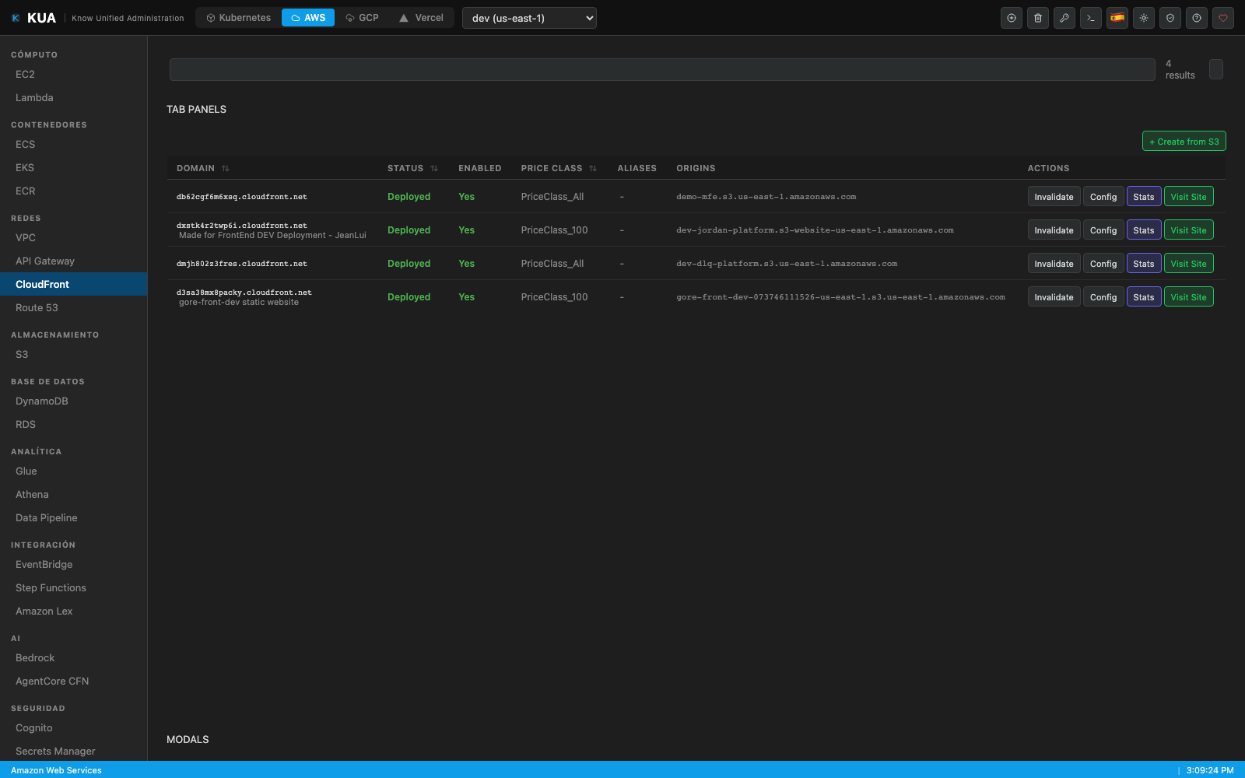Viewport: 1245px width, 778px height.
Task: Visit Site for dmjh802z3fres.cloudfront.net
Action: tap(1188, 264)
